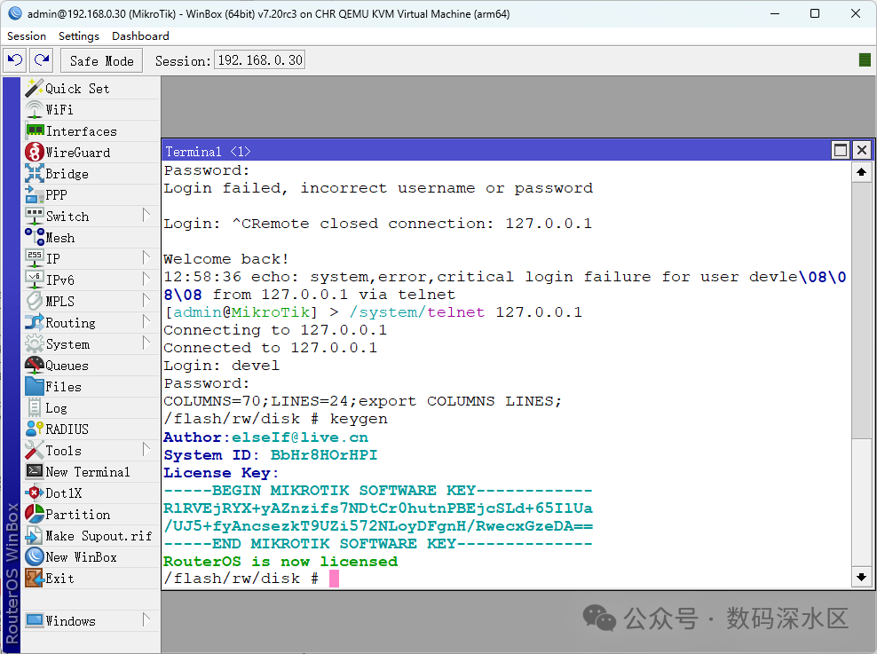The image size is (877, 654).
Task: Select the Bridge arrows icon
Action: [34, 173]
